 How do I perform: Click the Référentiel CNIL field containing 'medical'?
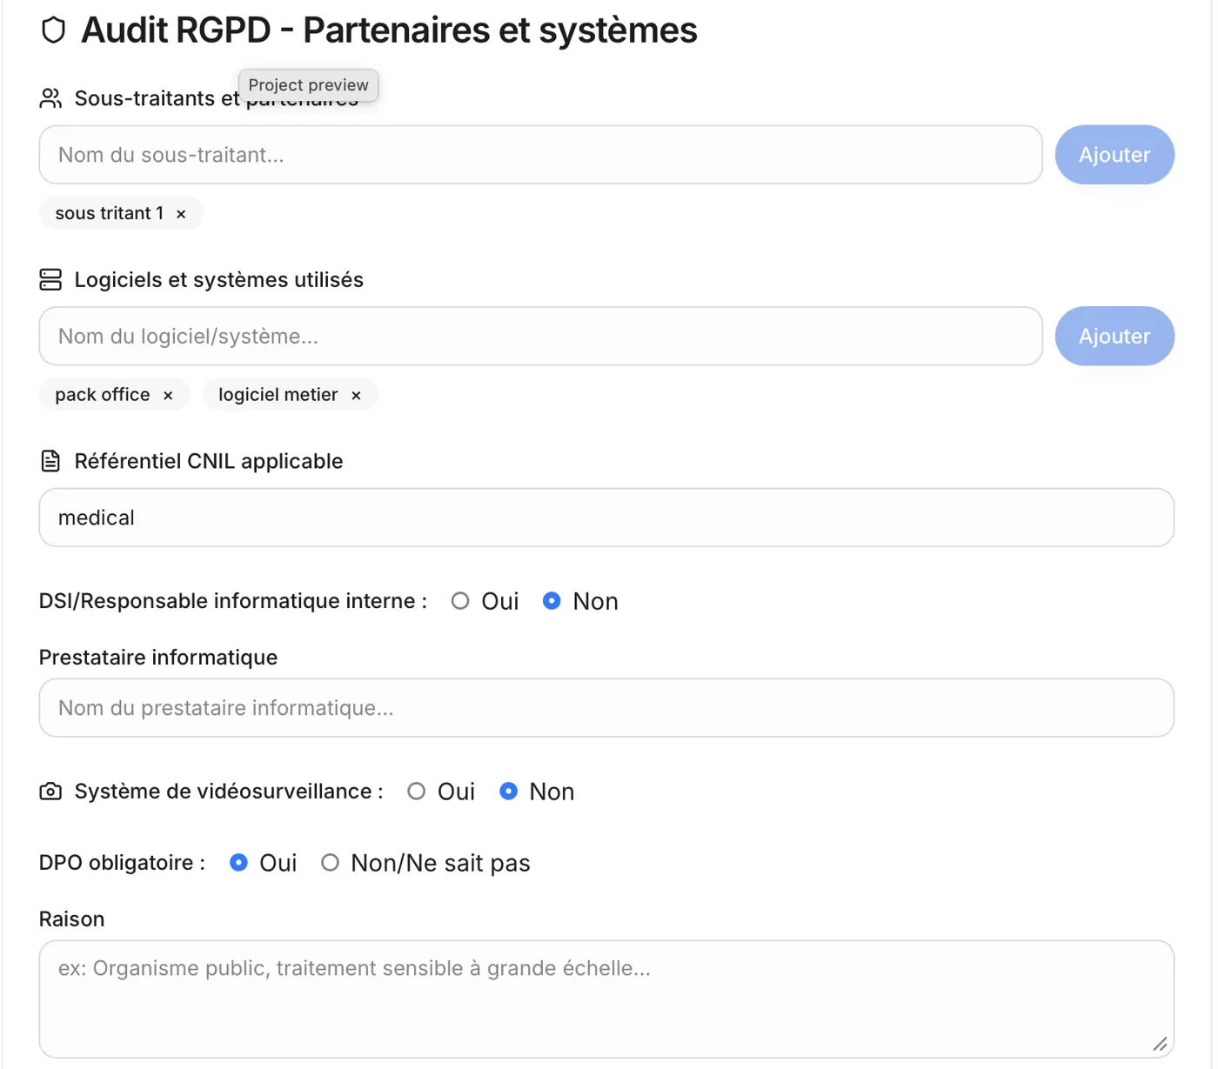tap(606, 518)
